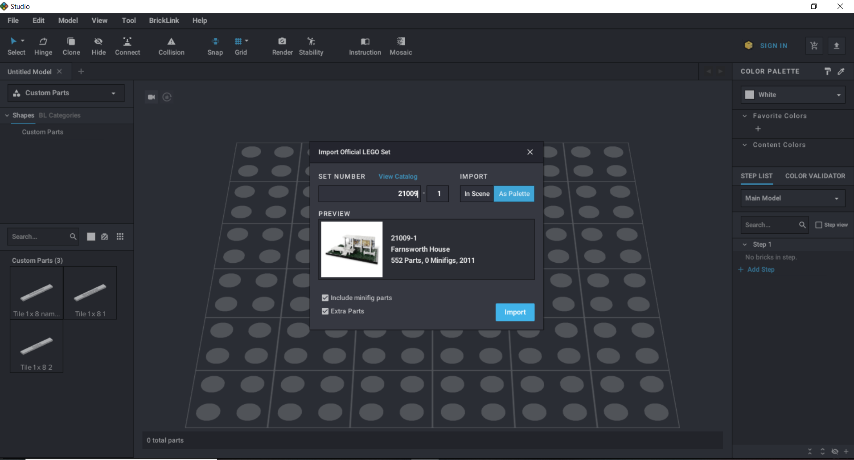Uncheck Include minifig parts
Screen dimensions: 854x460
(x=325, y=298)
